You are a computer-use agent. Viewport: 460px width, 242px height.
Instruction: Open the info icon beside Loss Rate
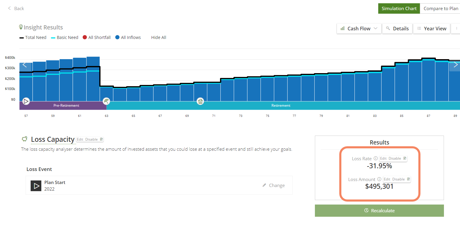[x=376, y=158]
